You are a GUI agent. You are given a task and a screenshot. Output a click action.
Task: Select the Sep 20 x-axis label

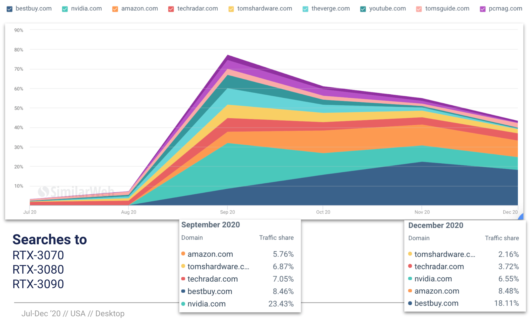pyautogui.click(x=227, y=212)
